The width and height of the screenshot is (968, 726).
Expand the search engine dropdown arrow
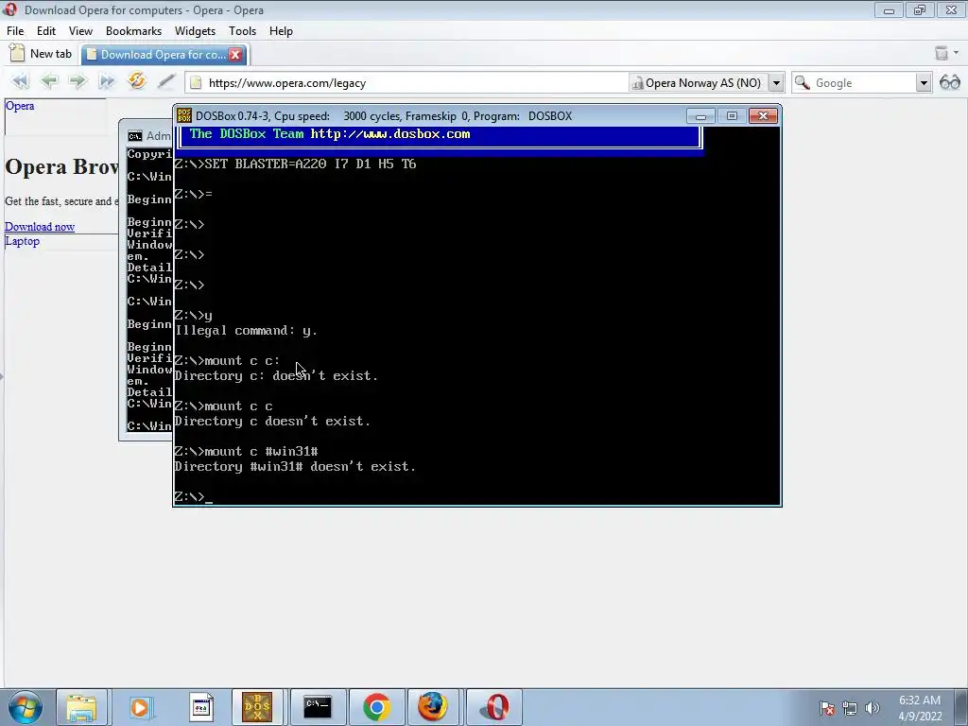(924, 83)
